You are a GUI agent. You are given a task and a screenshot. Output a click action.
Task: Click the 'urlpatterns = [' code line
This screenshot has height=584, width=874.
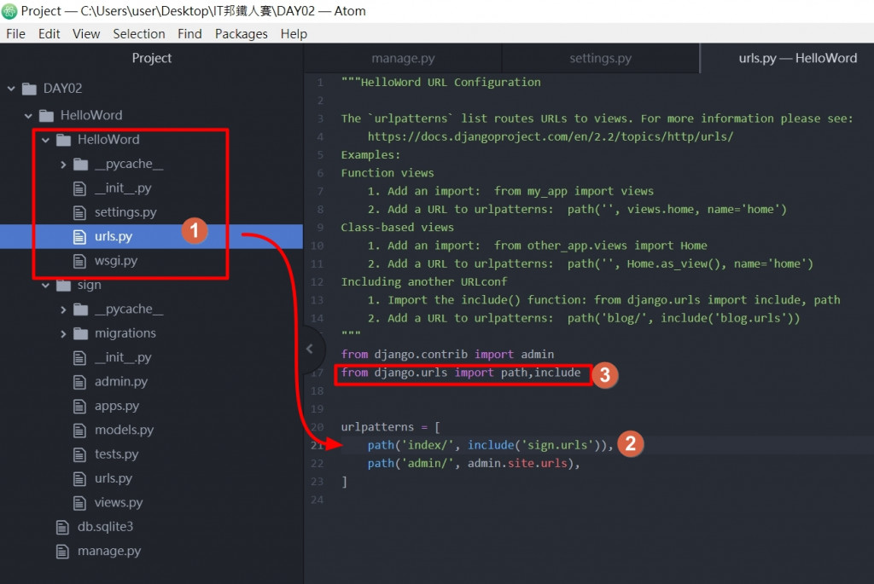point(390,428)
